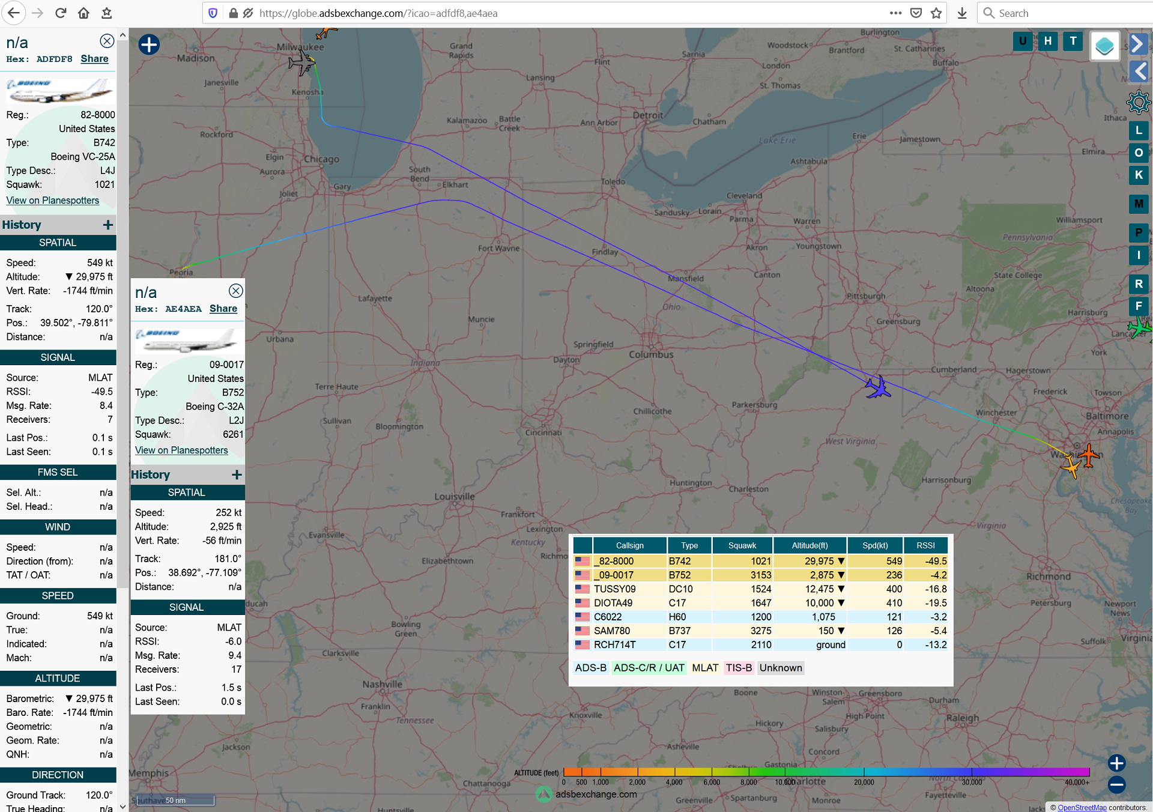Toggle the L button
Screen dimensions: 1153x812
(x=1139, y=130)
